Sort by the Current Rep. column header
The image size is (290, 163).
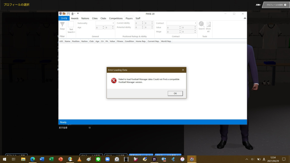(153, 41)
